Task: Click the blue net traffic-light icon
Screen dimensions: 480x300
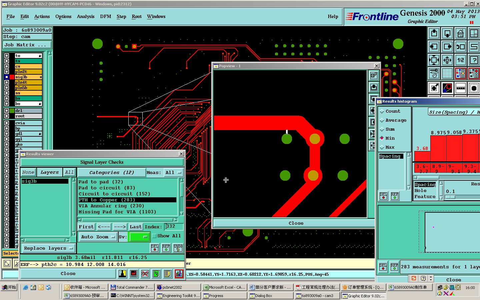Action: click(x=461, y=73)
